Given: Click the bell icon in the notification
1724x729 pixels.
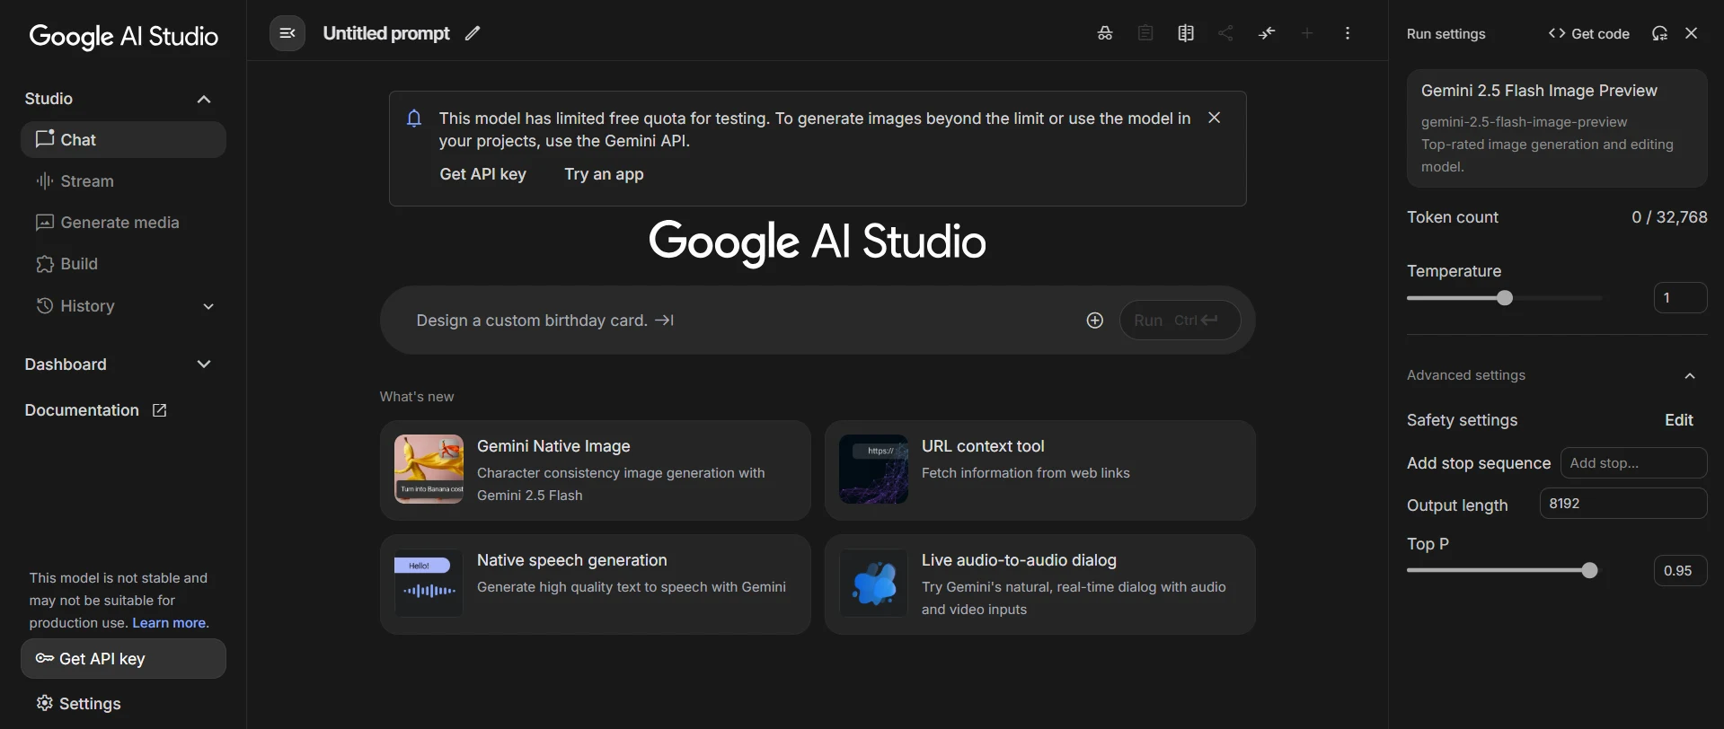Looking at the screenshot, I should pos(414,119).
